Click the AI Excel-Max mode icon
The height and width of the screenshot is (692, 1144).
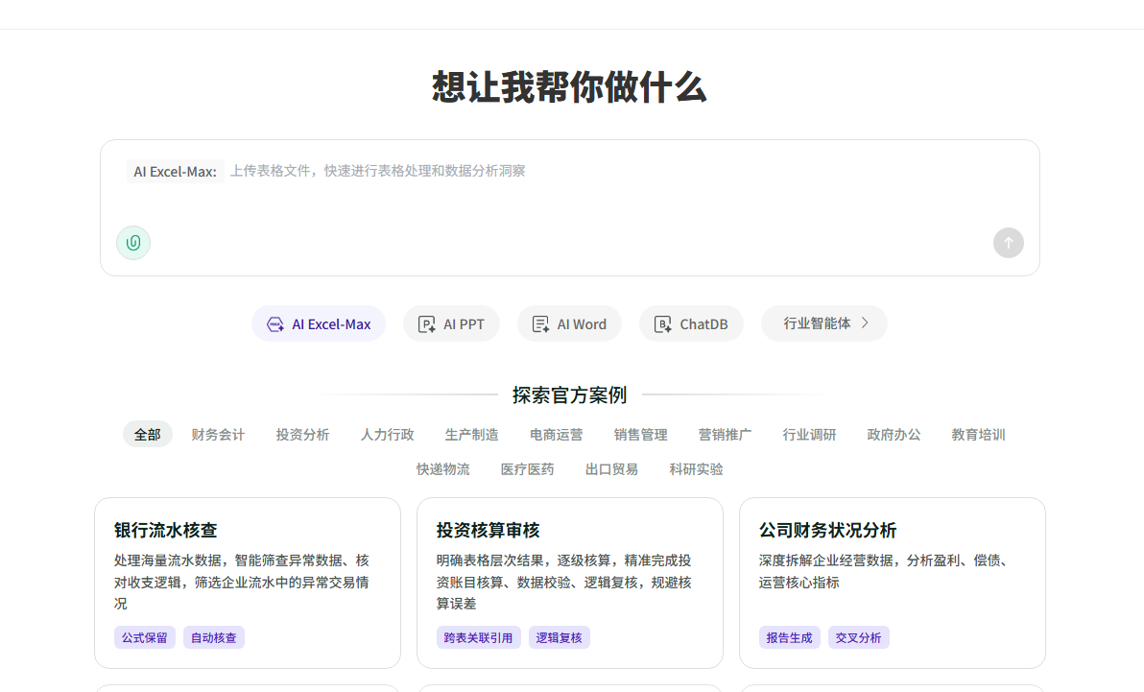tap(275, 324)
